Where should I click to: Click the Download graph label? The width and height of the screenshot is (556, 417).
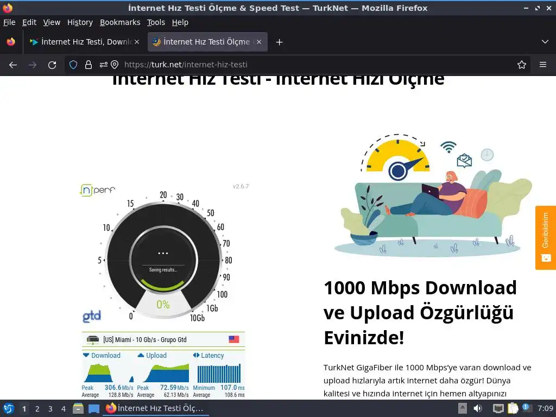[x=102, y=355]
